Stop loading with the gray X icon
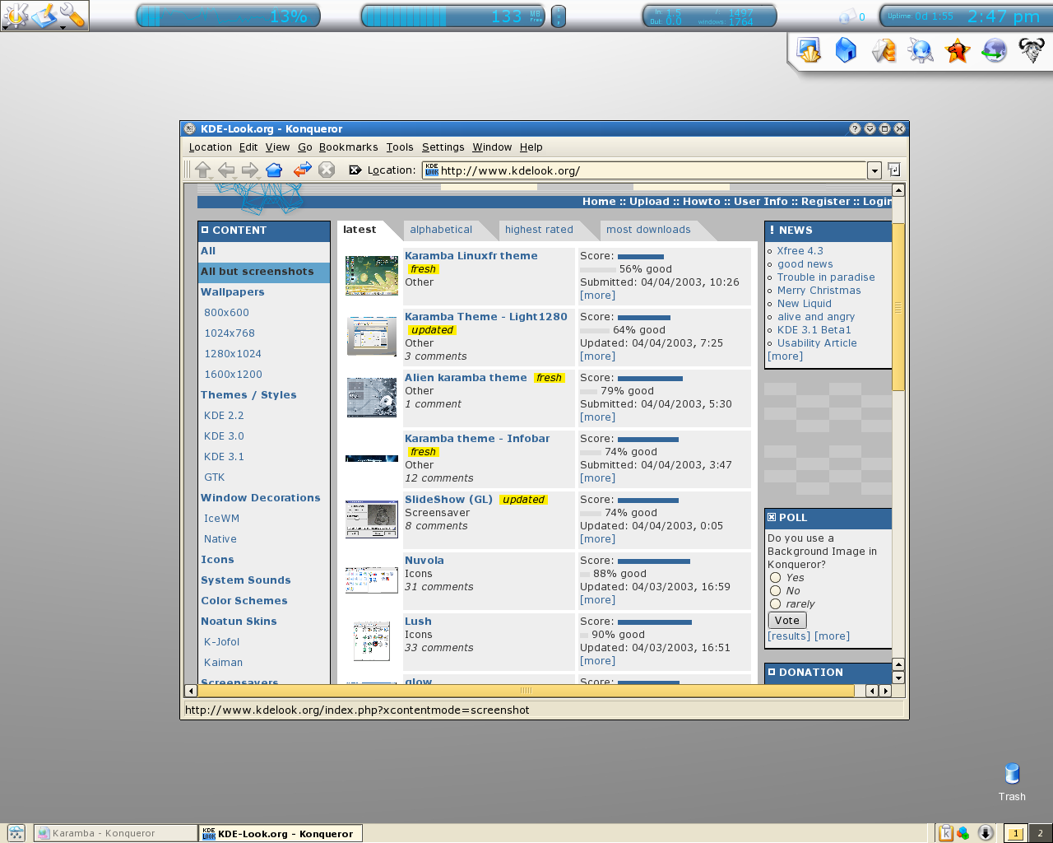This screenshot has width=1053, height=843. (x=327, y=170)
